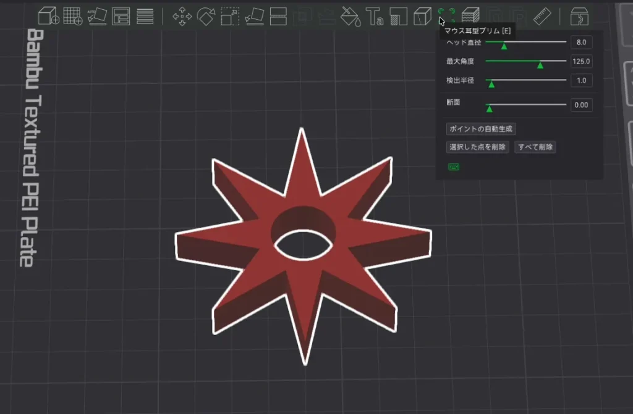This screenshot has height=414, width=633.
Task: Click the 検出半径 slider track
Action: [525, 80]
